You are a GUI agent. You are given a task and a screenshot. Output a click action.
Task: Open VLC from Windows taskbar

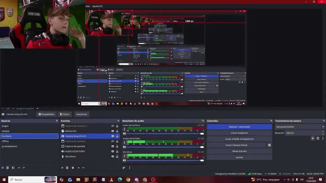(x=112, y=180)
